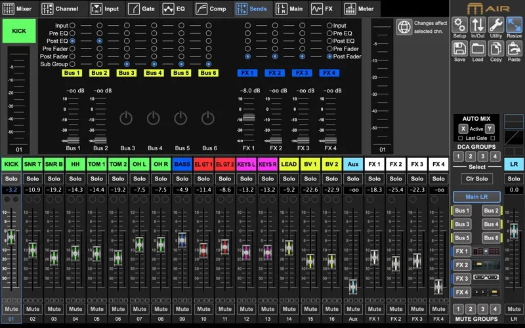Image resolution: width=525 pixels, height=328 pixels.
Task: Click the Save floppy disk icon
Action: 459,49
